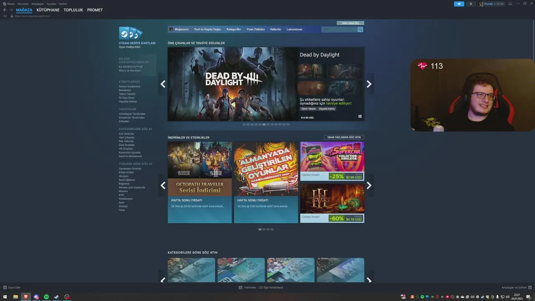Click Hayatta Kalma tag on featured game
The image size is (535, 301).
pos(327,109)
